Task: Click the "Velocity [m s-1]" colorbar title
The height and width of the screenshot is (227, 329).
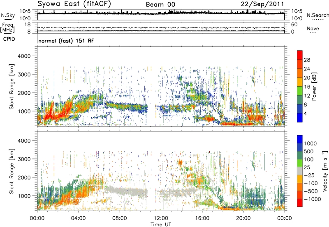Action: pyautogui.click(x=325, y=171)
